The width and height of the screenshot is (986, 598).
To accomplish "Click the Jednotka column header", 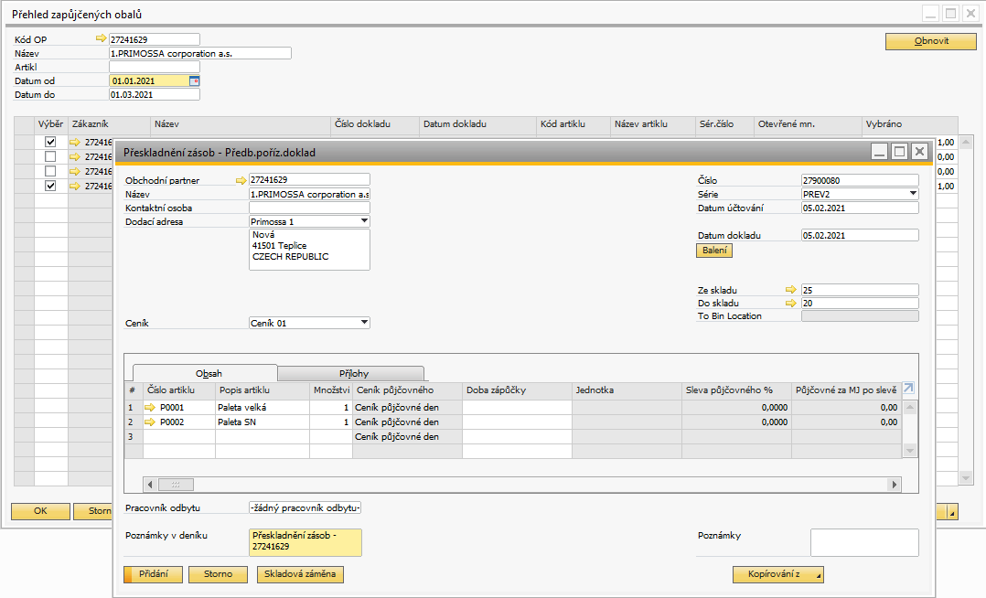I will [627, 390].
